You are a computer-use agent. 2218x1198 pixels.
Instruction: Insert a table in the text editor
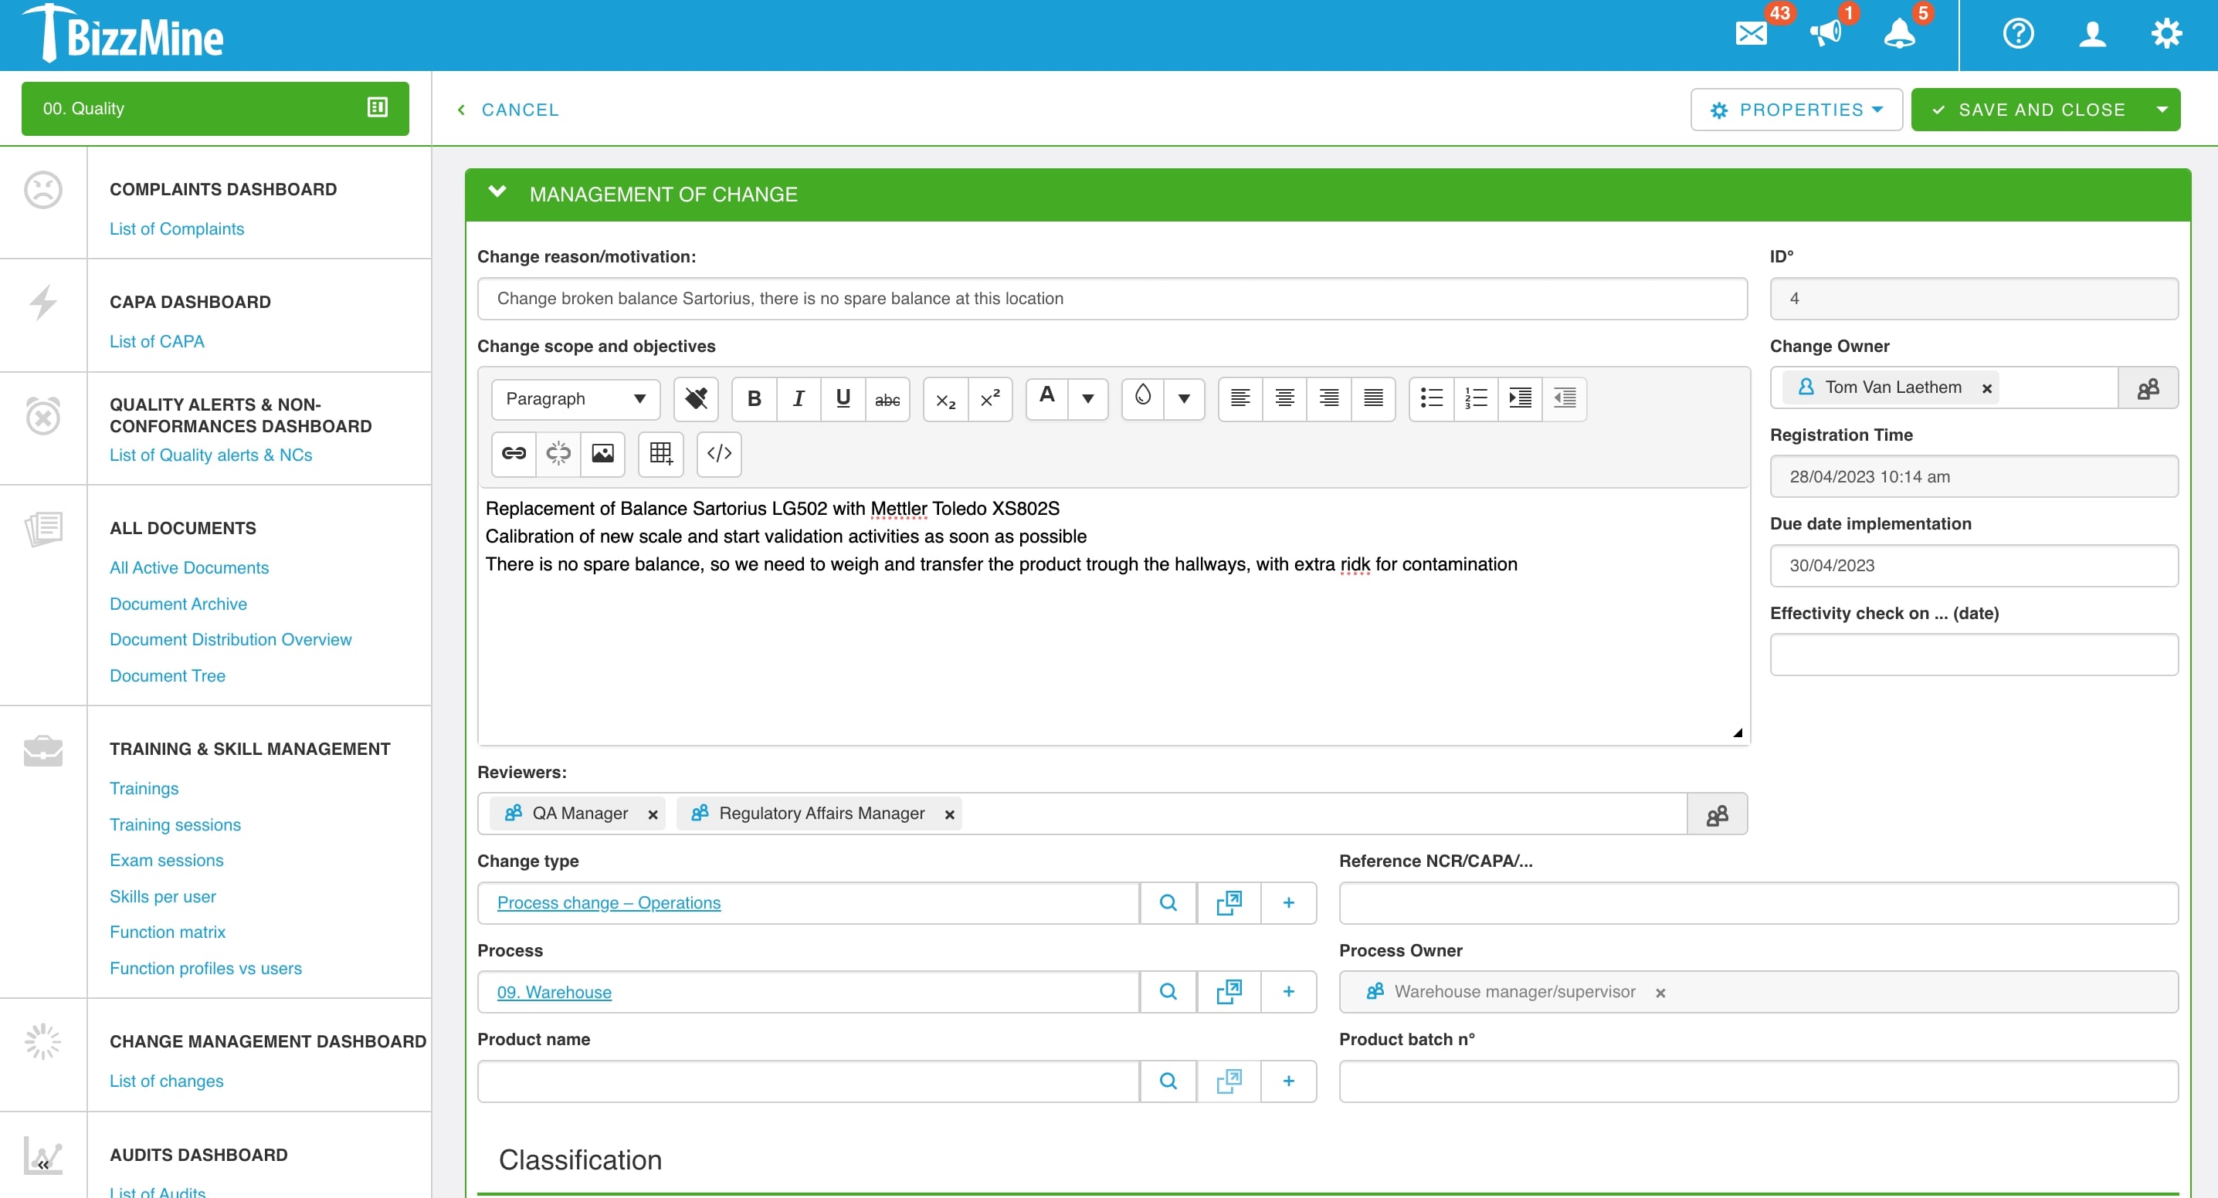click(x=660, y=455)
